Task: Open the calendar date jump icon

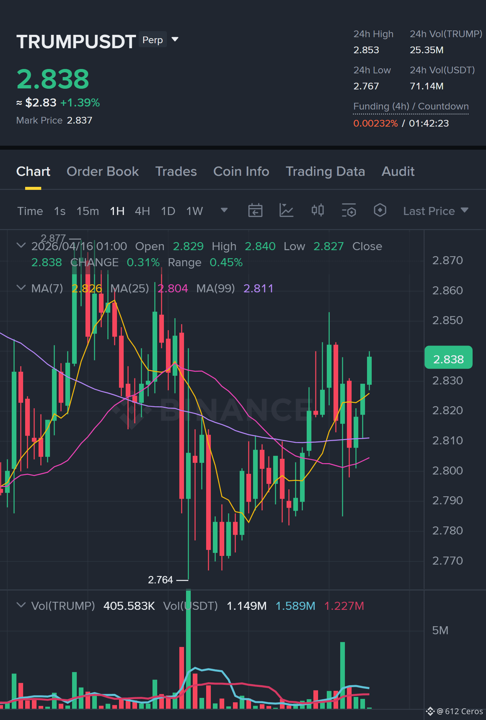Action: tap(255, 211)
